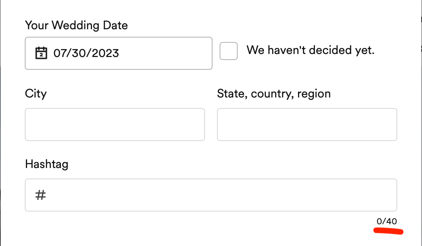Click the 0/40 character counter
This screenshot has width=422, height=246.
click(x=387, y=222)
